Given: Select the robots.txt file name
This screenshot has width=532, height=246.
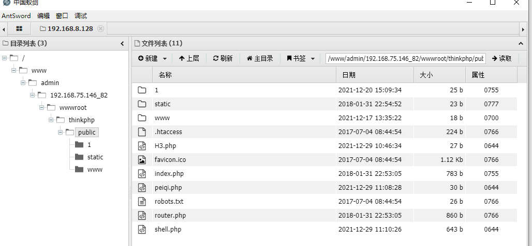Looking at the screenshot, I should click(169, 202).
